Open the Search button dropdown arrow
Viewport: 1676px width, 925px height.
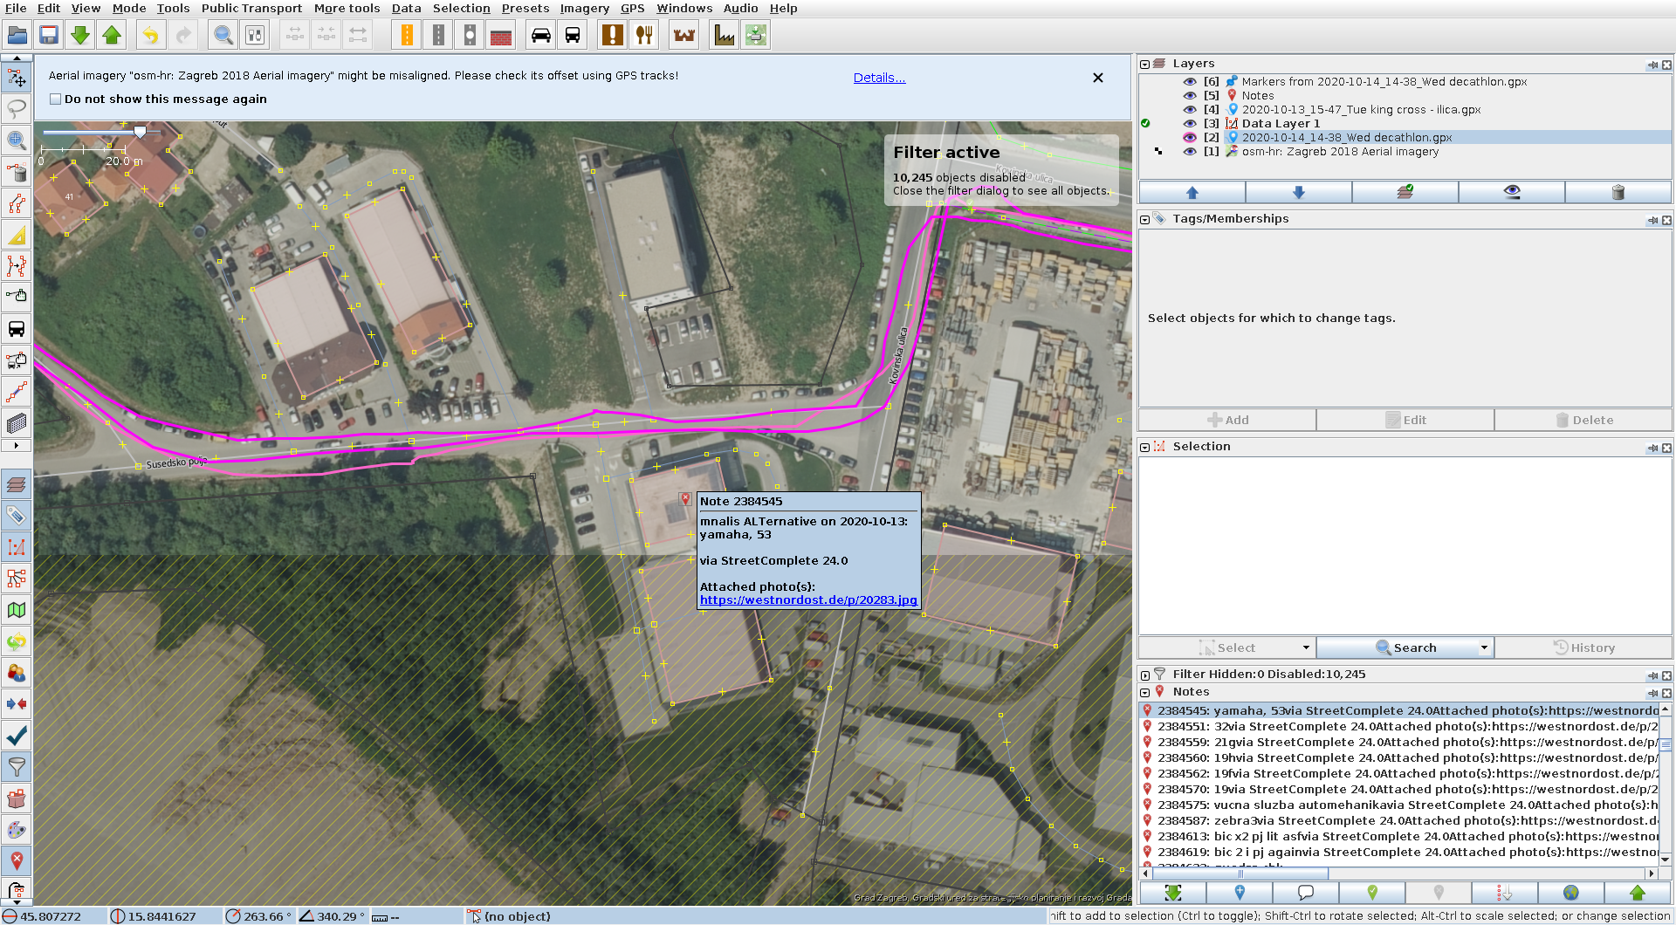[x=1484, y=647]
